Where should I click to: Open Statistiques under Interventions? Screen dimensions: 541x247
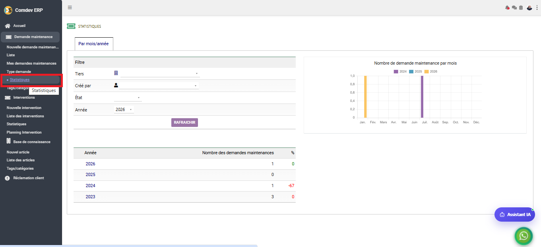[16, 124]
